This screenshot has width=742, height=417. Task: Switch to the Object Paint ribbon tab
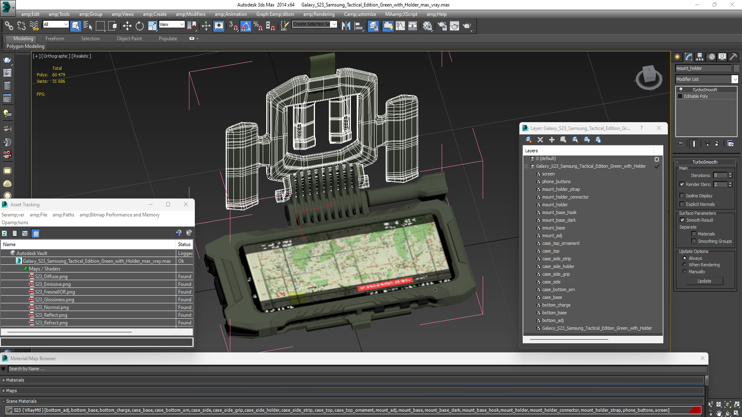click(129, 39)
